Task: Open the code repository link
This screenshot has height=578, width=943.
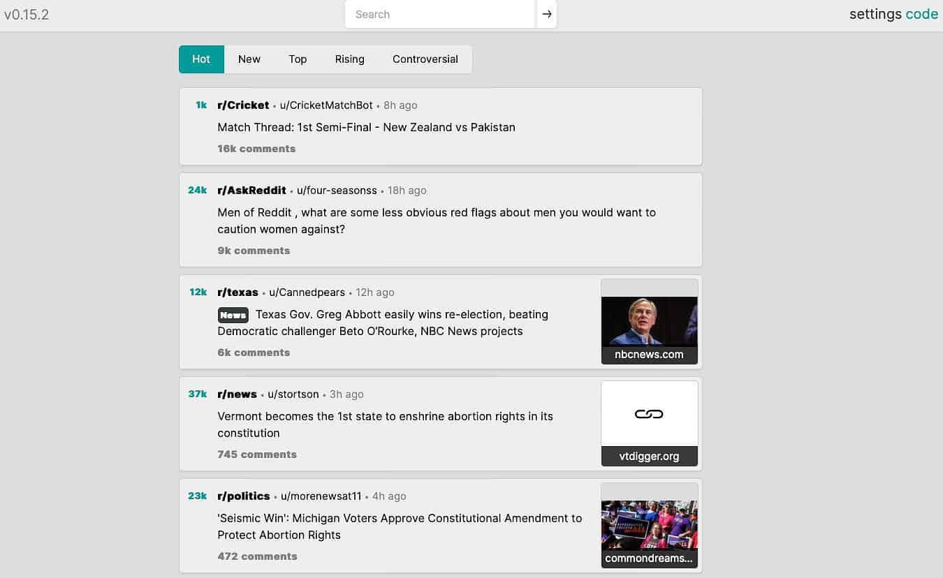Action: pos(921,14)
